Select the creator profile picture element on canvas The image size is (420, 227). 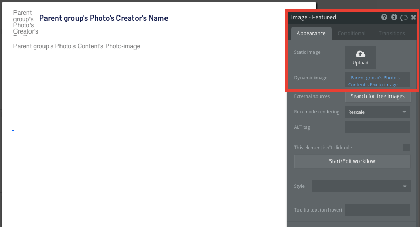[x=25, y=22]
